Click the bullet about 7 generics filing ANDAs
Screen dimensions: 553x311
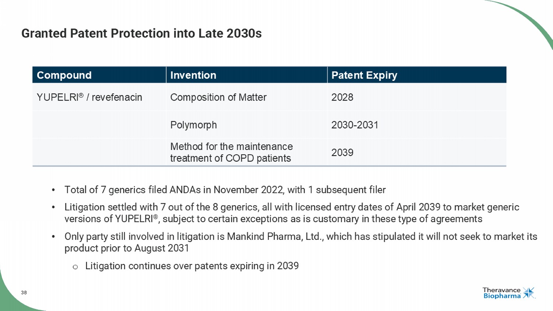225,190
